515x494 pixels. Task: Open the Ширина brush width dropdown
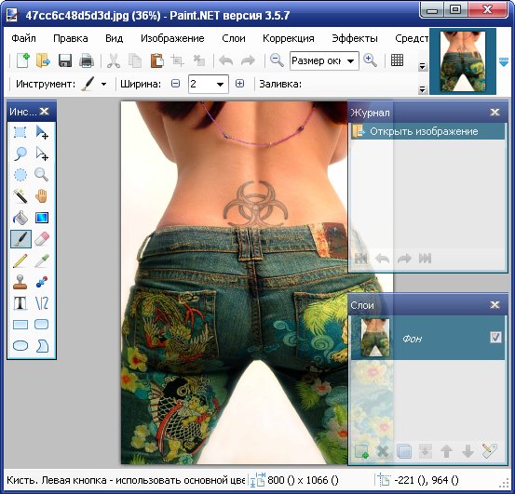pos(220,85)
